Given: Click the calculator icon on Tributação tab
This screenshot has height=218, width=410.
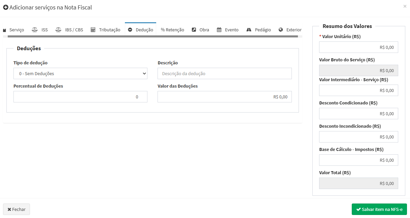Looking at the screenshot, I should point(93,30).
